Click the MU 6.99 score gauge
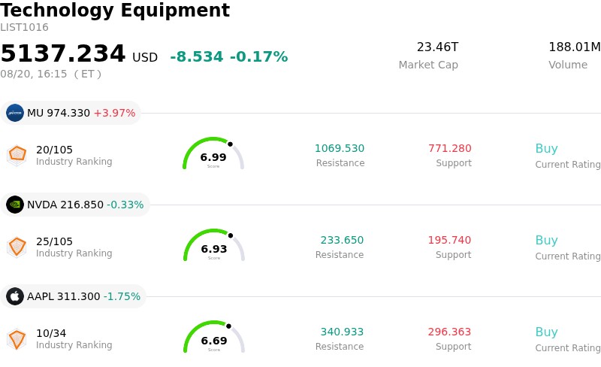Screen dimensions: 601x367 [213, 153]
